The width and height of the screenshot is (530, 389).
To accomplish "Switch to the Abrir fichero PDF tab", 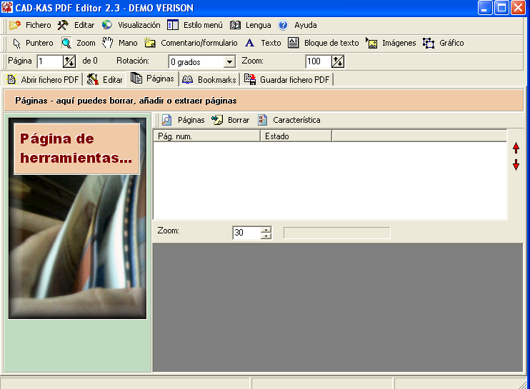I will click(43, 80).
